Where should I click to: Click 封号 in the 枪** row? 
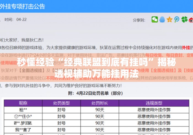[x=61, y=110]
